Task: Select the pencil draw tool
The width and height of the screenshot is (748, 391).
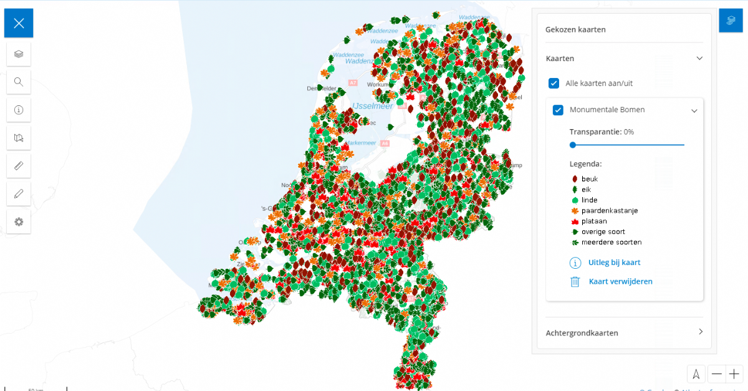Action: click(x=19, y=194)
